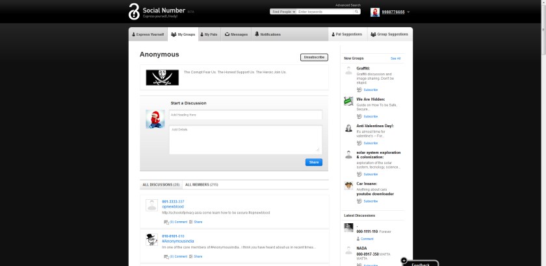Click See All for New Groups
The height and width of the screenshot is (266, 546).
395,58
